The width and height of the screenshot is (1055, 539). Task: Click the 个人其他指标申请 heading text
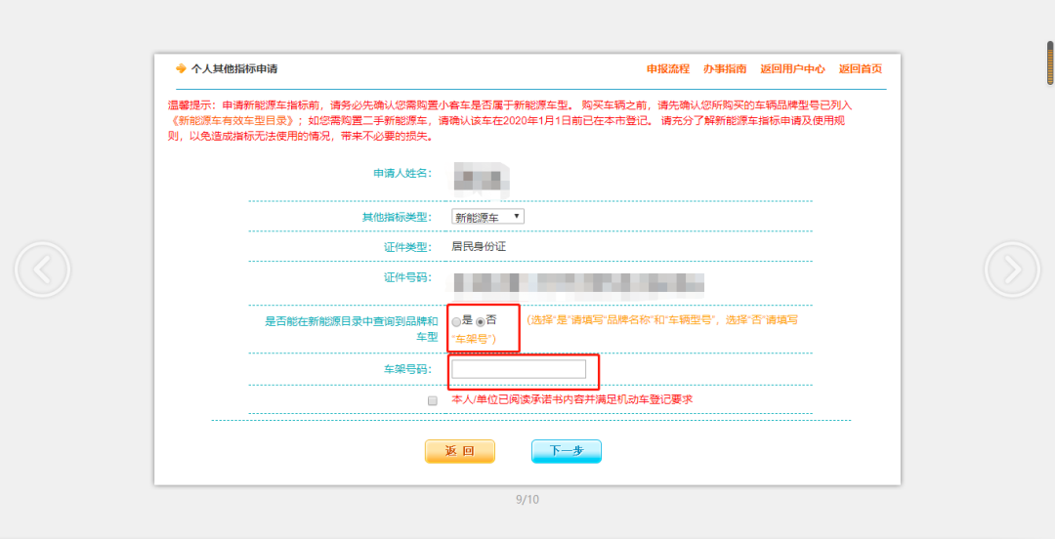click(x=234, y=68)
